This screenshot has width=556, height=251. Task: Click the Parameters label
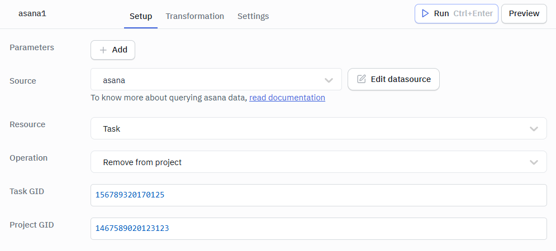(x=32, y=47)
